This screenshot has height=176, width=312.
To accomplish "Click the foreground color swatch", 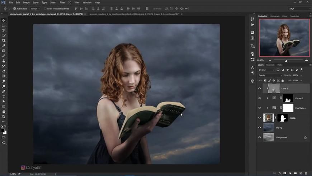I will pyautogui.click(x=3, y=130).
